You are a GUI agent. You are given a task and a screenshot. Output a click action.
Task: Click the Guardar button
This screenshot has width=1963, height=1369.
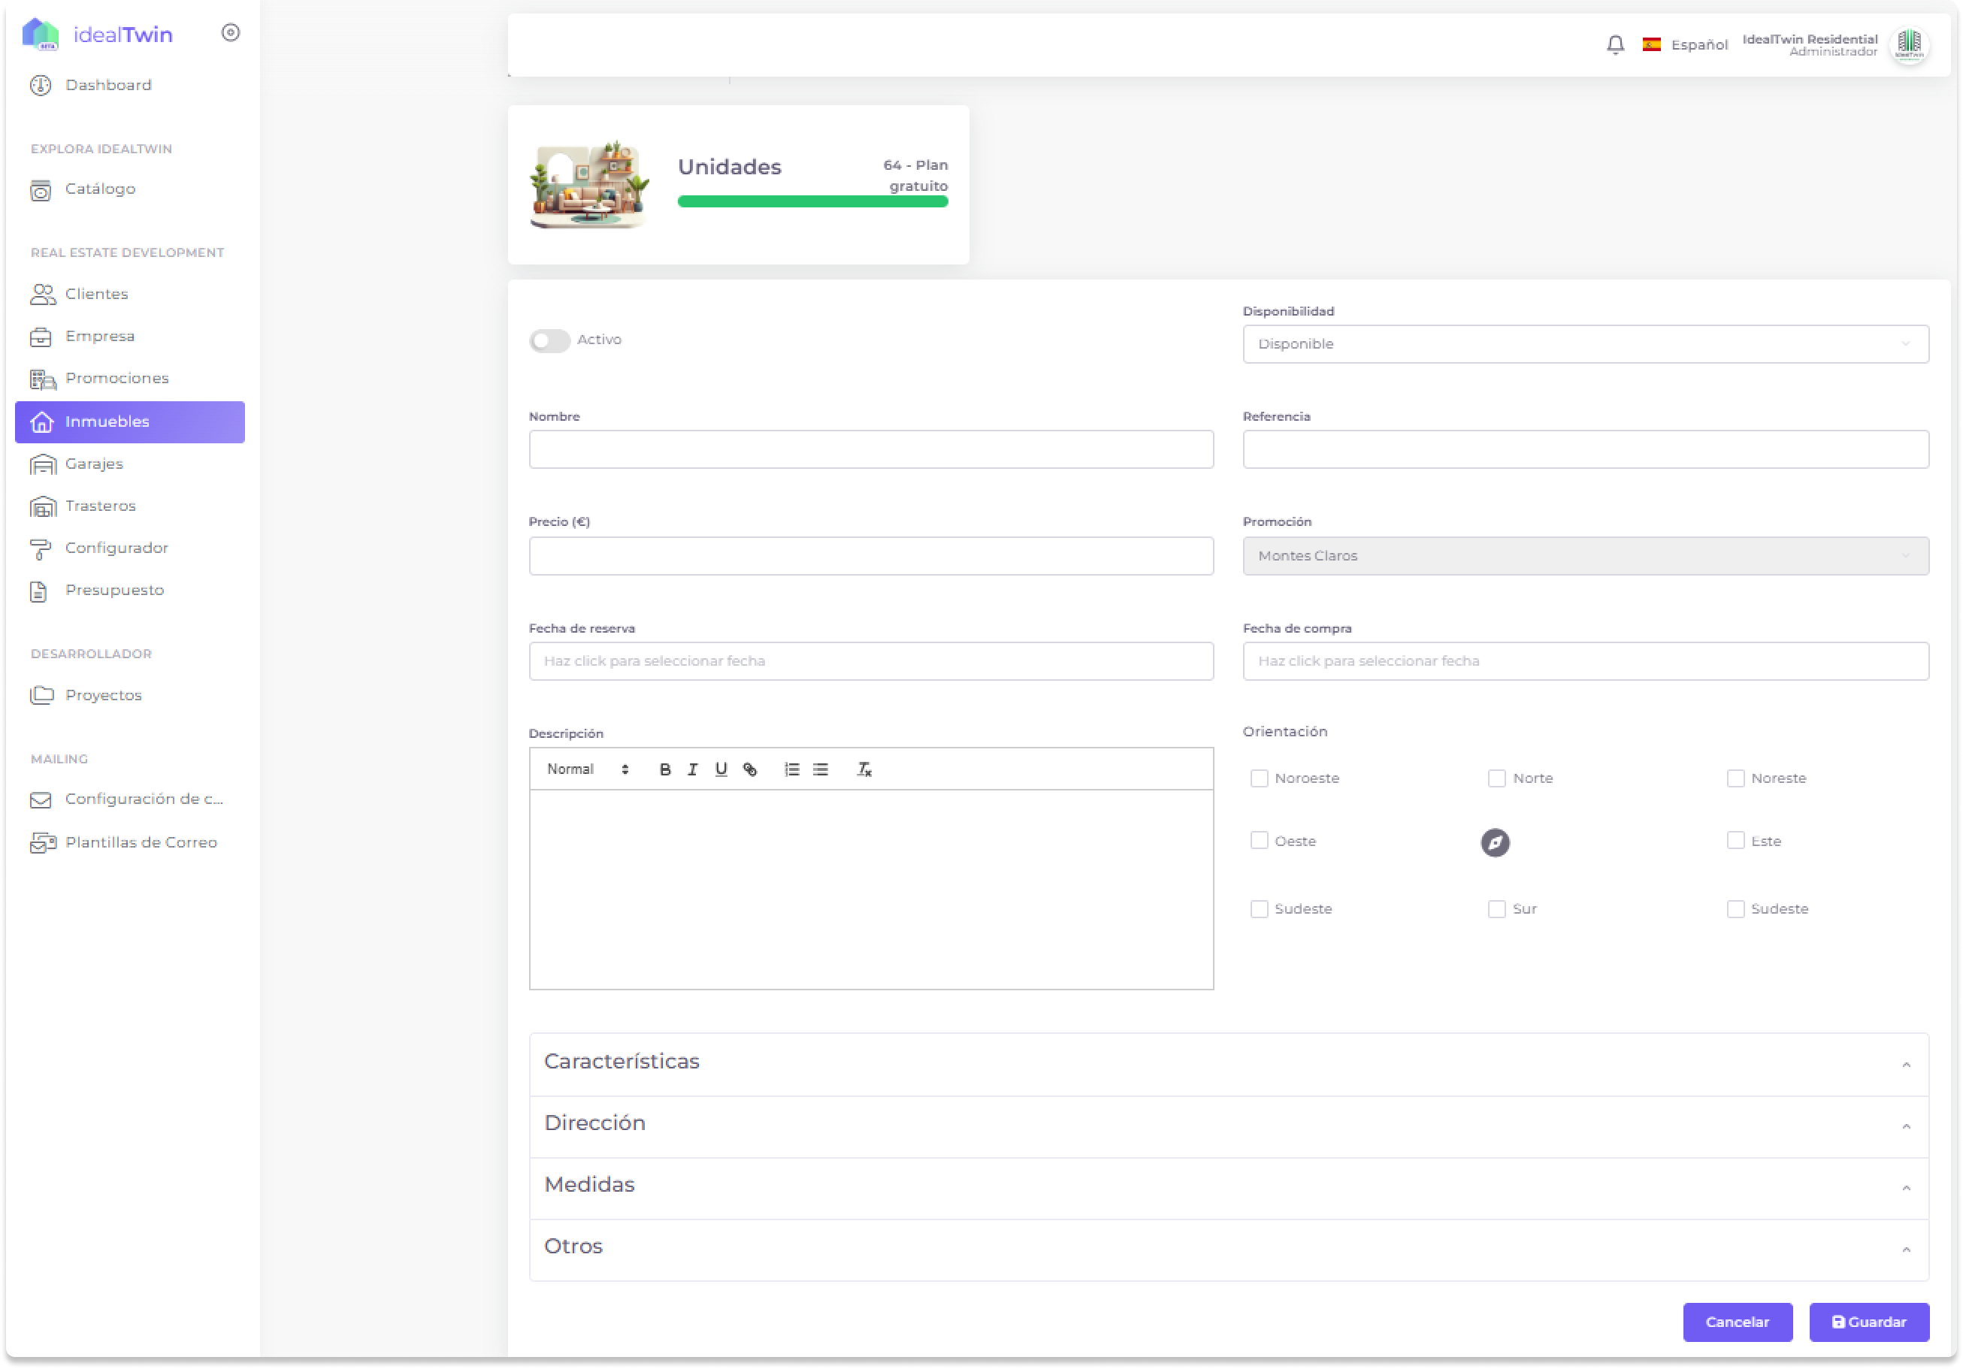tap(1868, 1322)
